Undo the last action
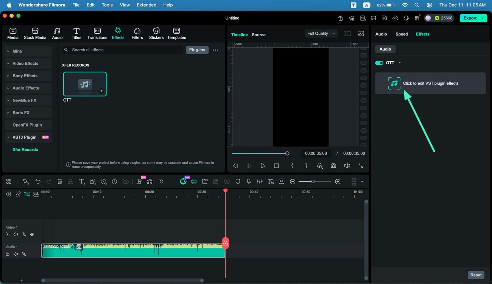This screenshot has width=492, height=284. click(x=38, y=181)
